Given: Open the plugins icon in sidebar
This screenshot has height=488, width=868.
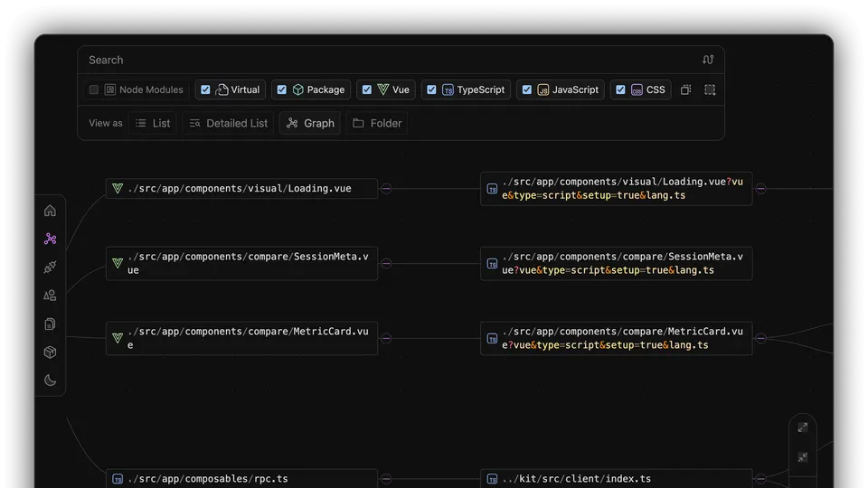Looking at the screenshot, I should coord(50,267).
